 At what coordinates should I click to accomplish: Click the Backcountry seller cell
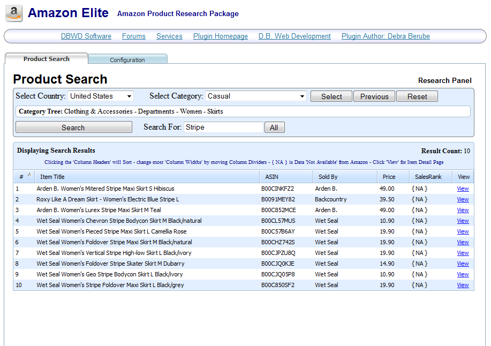tap(331, 199)
